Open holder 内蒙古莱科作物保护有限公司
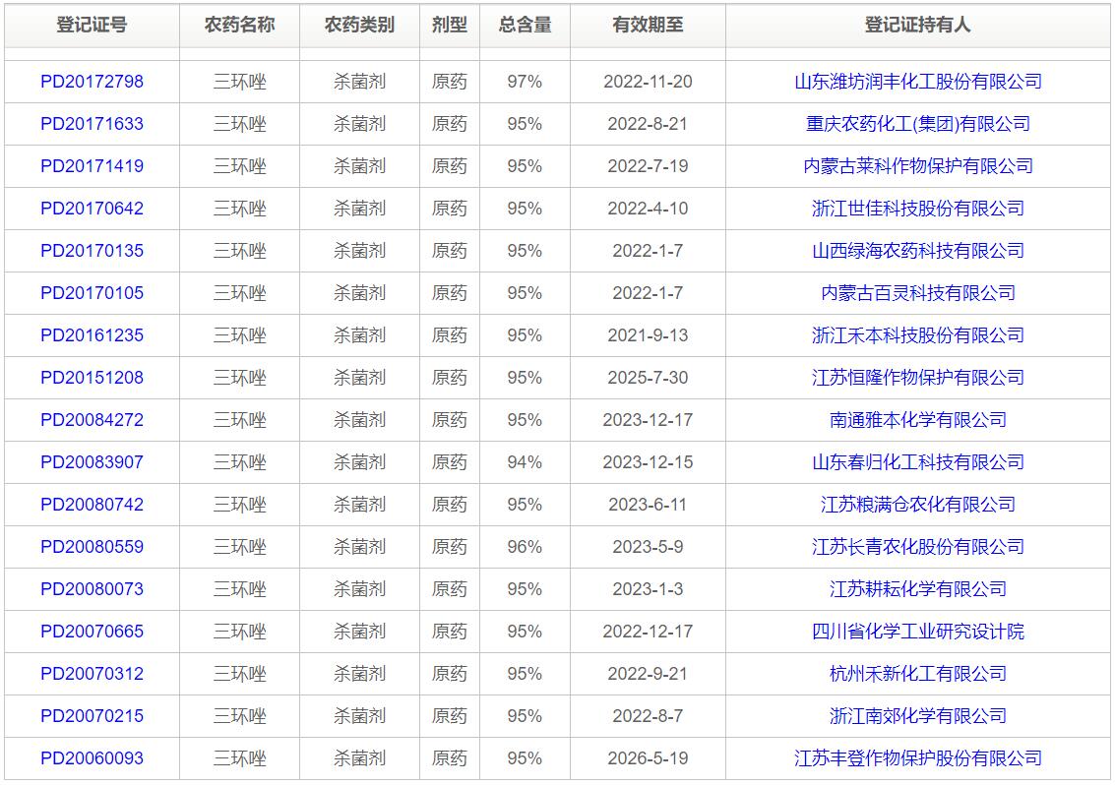The width and height of the screenshot is (1115, 785). pos(917,166)
